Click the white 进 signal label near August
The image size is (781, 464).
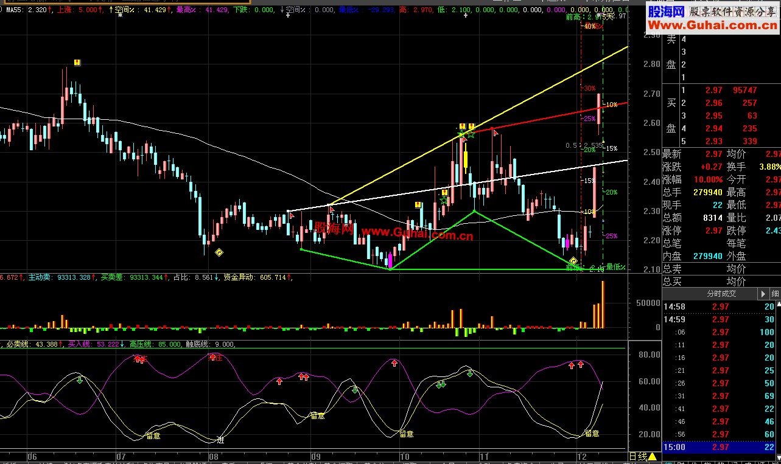click(x=221, y=440)
